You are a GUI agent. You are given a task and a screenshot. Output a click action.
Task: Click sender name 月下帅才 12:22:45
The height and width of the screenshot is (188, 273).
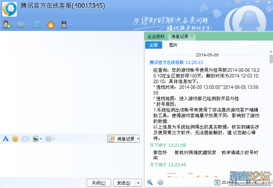pos(168,165)
